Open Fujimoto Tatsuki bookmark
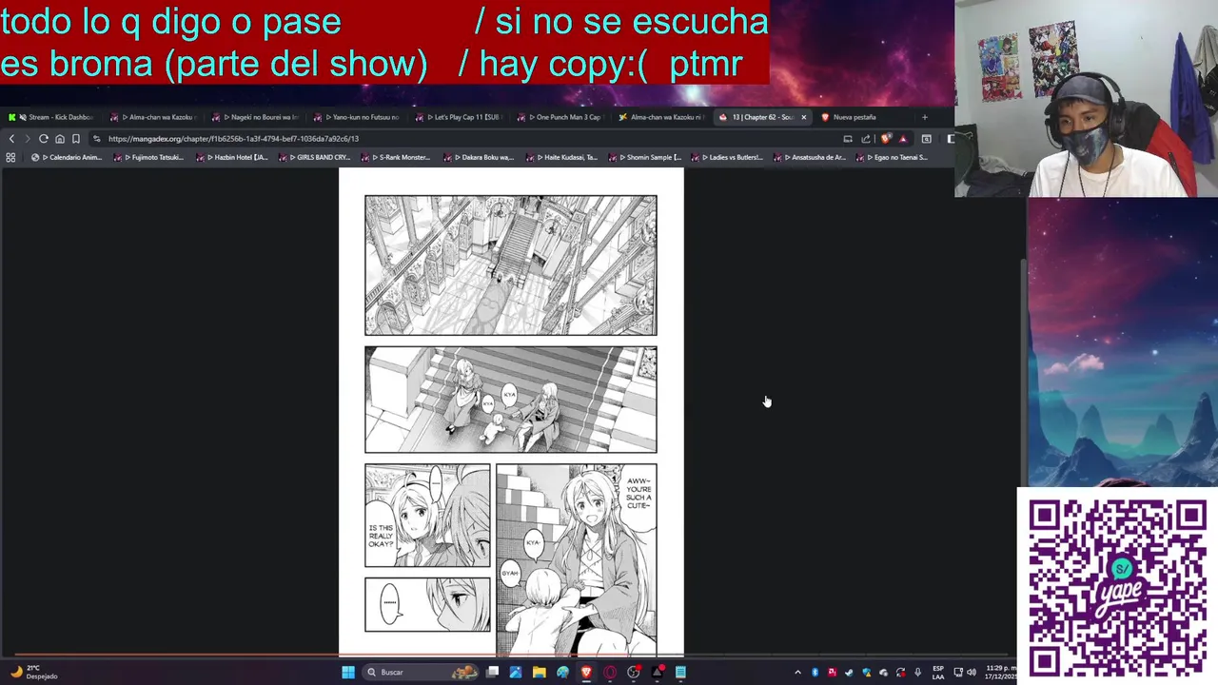The height and width of the screenshot is (685, 1218). click(x=149, y=158)
